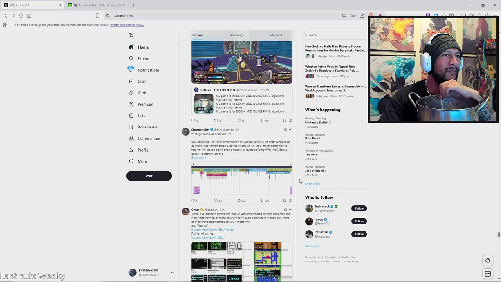Open Explore in the left sidebar
The height and width of the screenshot is (282, 501).
click(140, 58)
